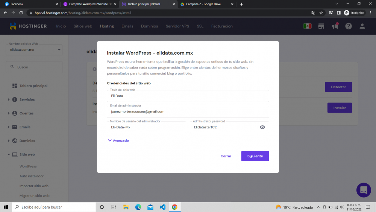Open the store marketplace icon
The width and height of the screenshot is (376, 212).
(321, 26)
